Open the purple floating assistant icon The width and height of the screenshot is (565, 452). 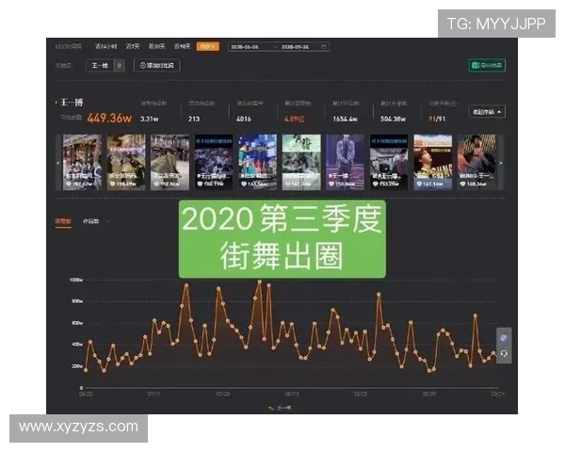coord(504,338)
